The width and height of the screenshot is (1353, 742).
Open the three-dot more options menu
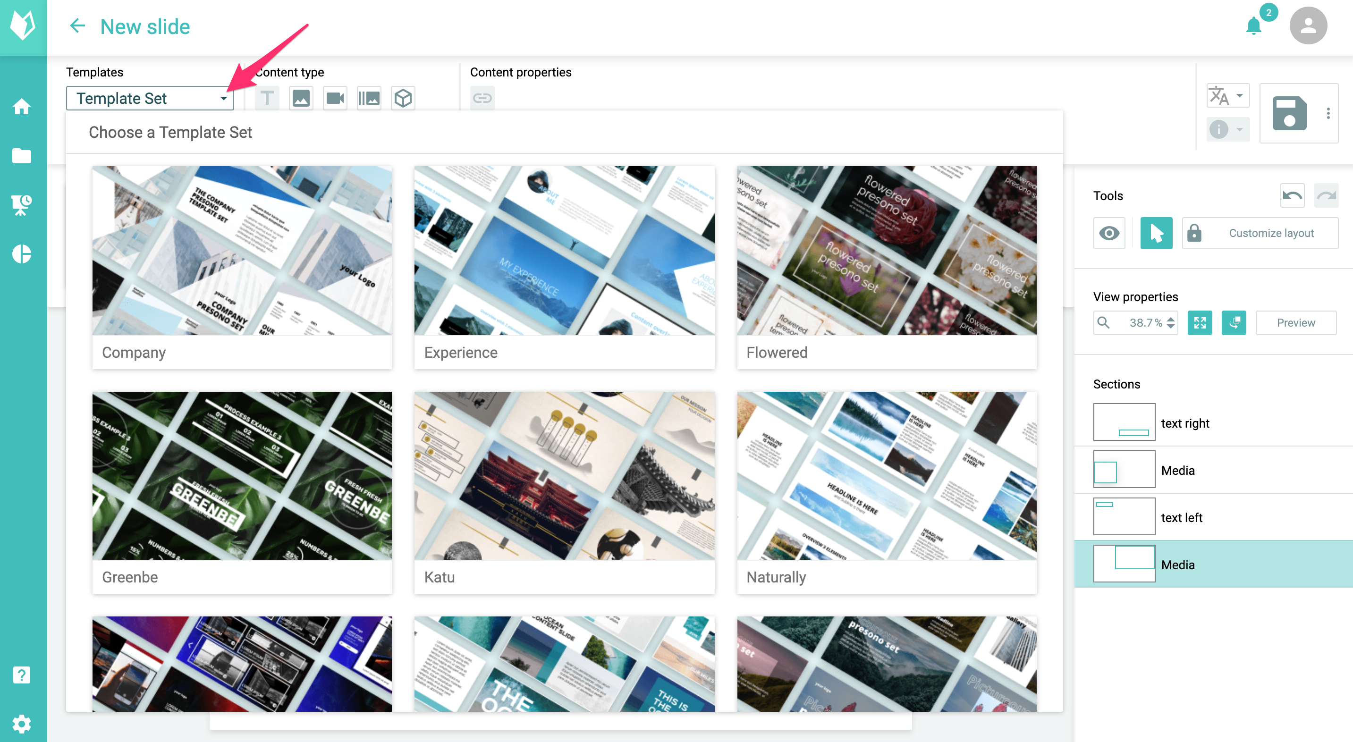click(1328, 113)
